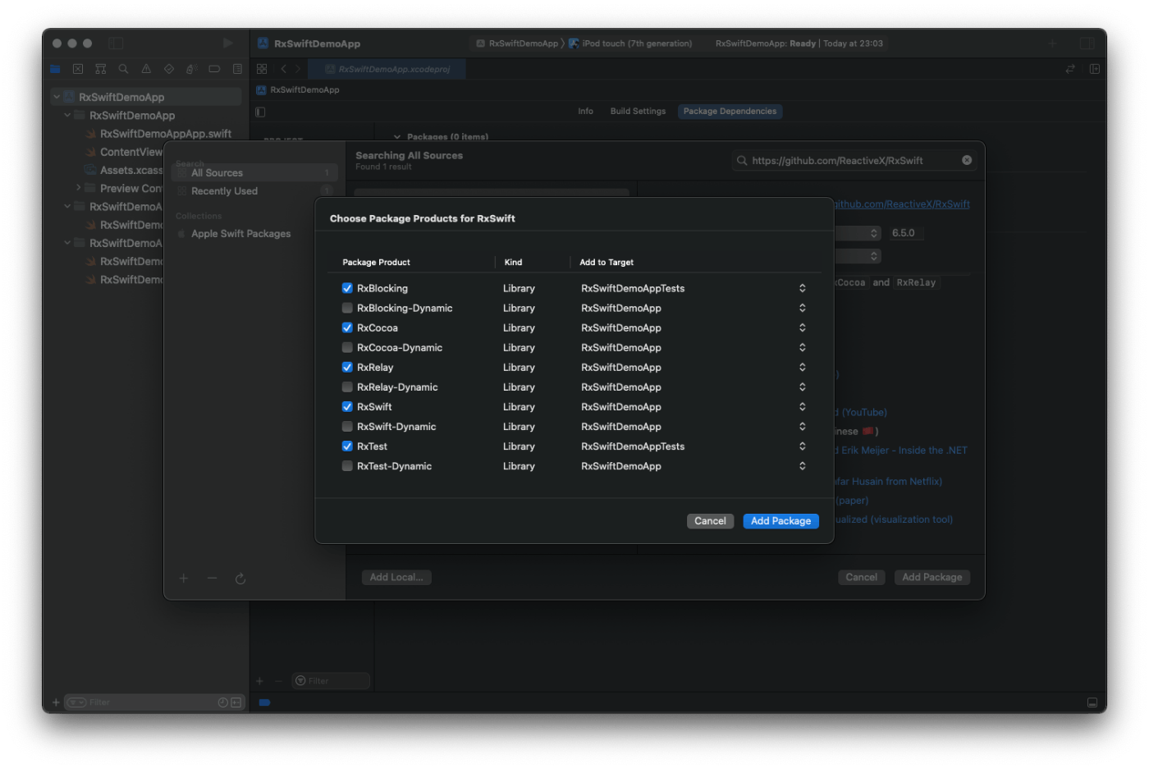
Task: Switch to the Build Settings tab
Action: click(x=638, y=112)
